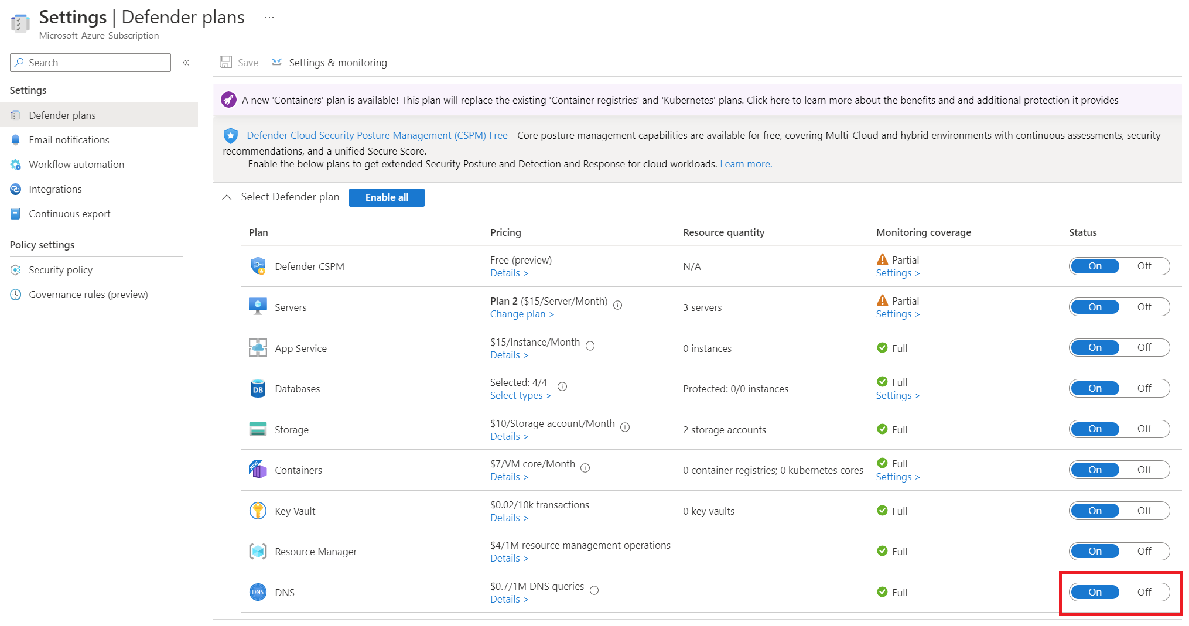Click the info icon next to Servers pricing

coord(617,305)
